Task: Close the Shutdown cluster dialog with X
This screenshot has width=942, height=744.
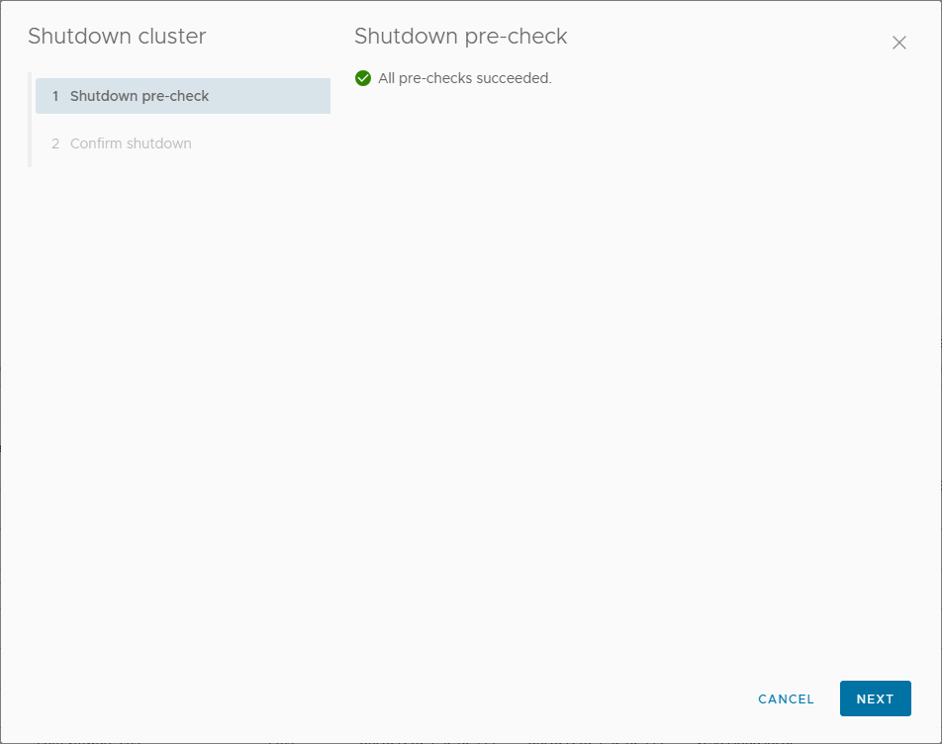Action: coord(898,43)
